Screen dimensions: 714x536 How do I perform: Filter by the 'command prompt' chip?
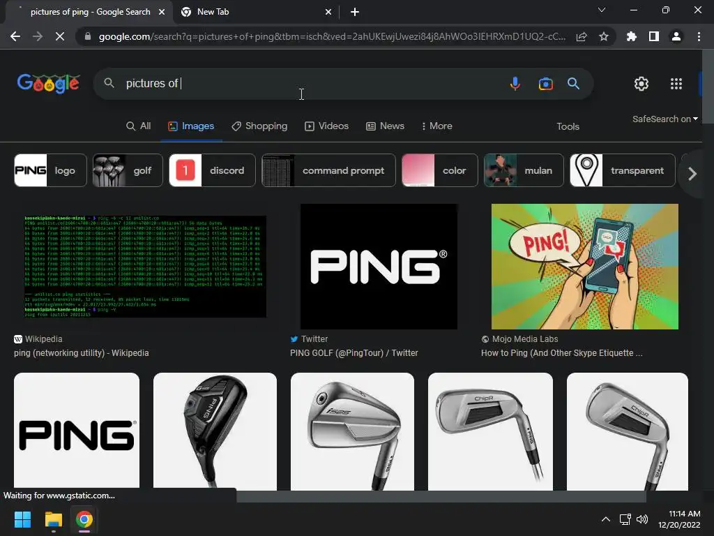[x=329, y=170]
